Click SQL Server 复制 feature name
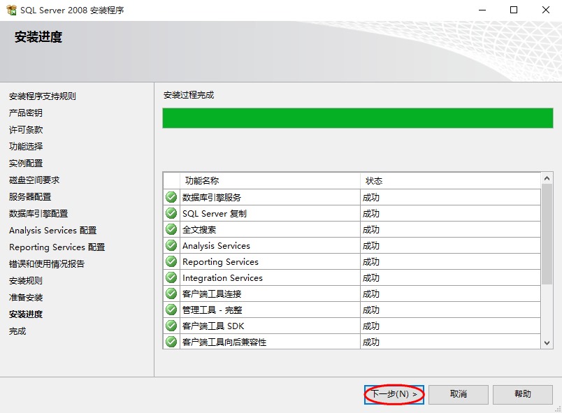This screenshot has height=413, width=562. 215,213
